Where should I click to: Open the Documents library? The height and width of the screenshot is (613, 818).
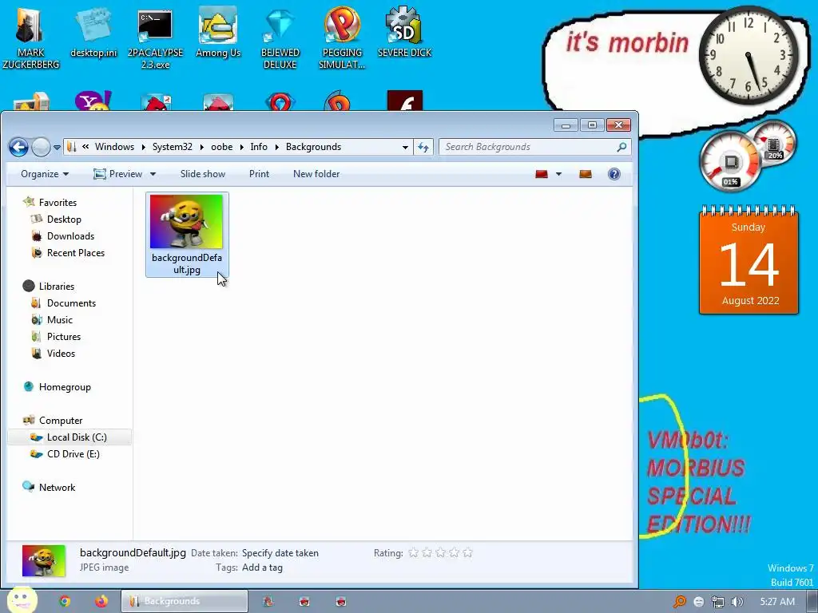point(71,303)
